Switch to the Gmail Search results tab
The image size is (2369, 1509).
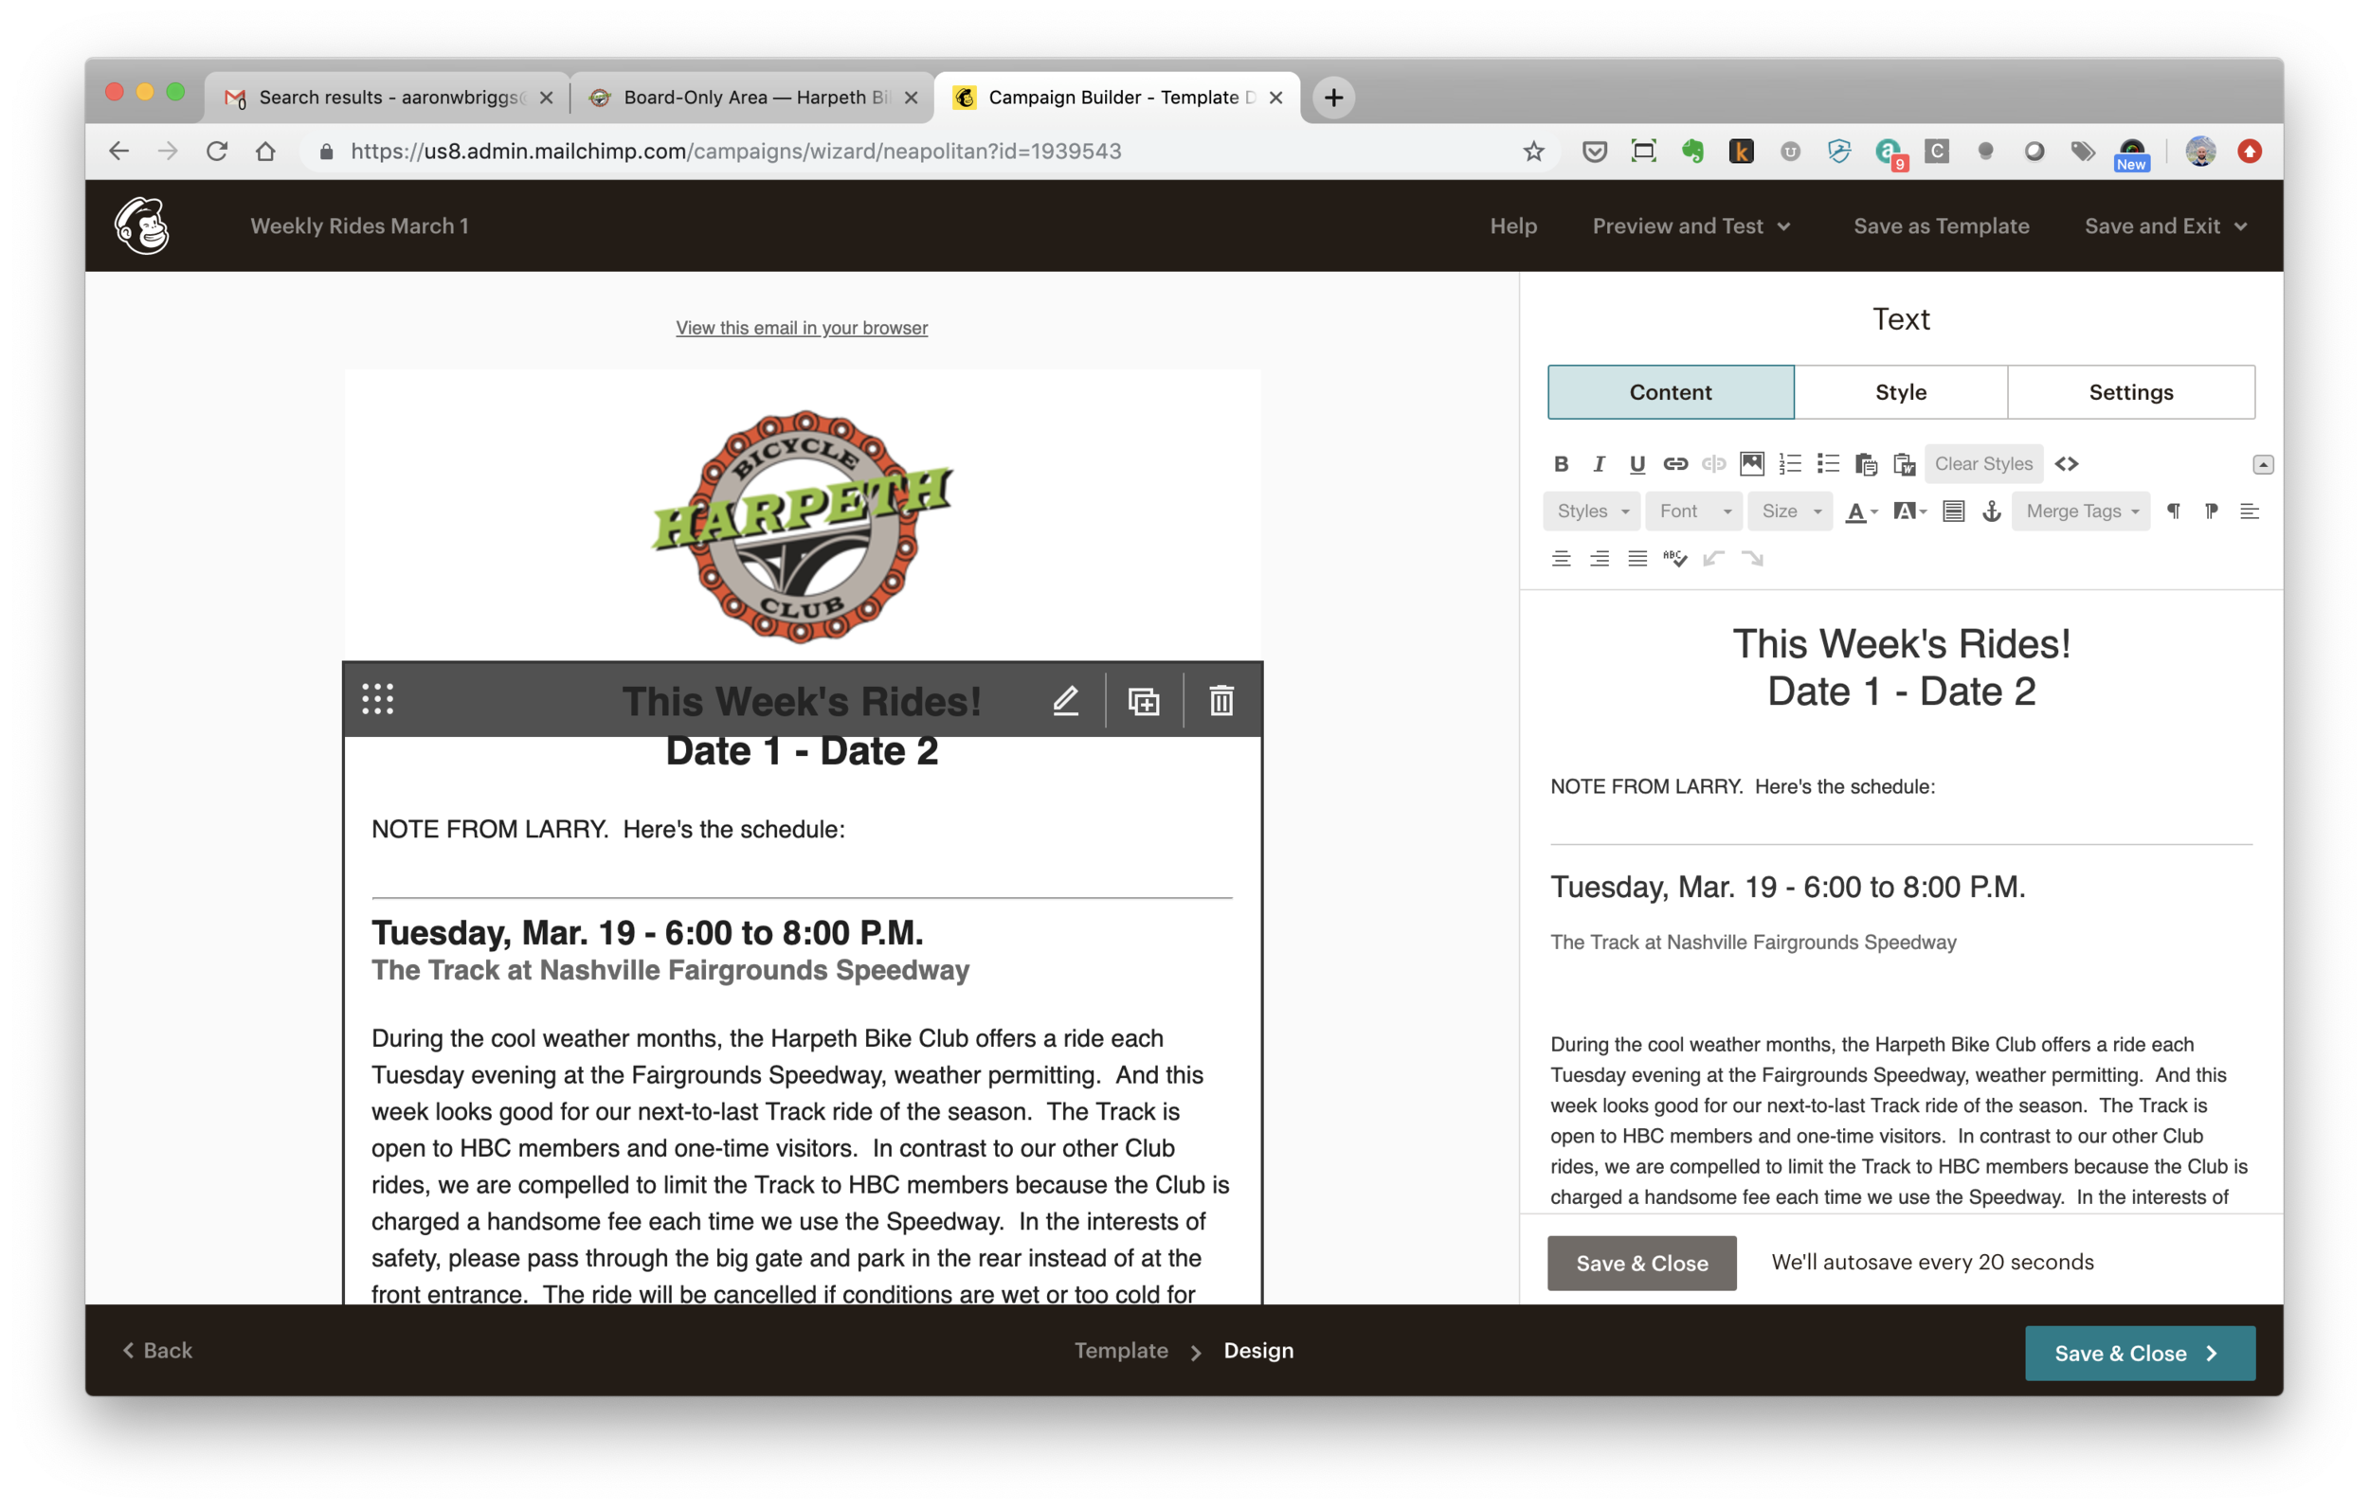[x=388, y=98]
